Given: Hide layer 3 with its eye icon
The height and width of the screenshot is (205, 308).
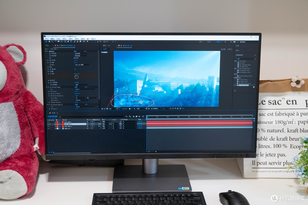Looking at the screenshot, I should click(x=48, y=126).
